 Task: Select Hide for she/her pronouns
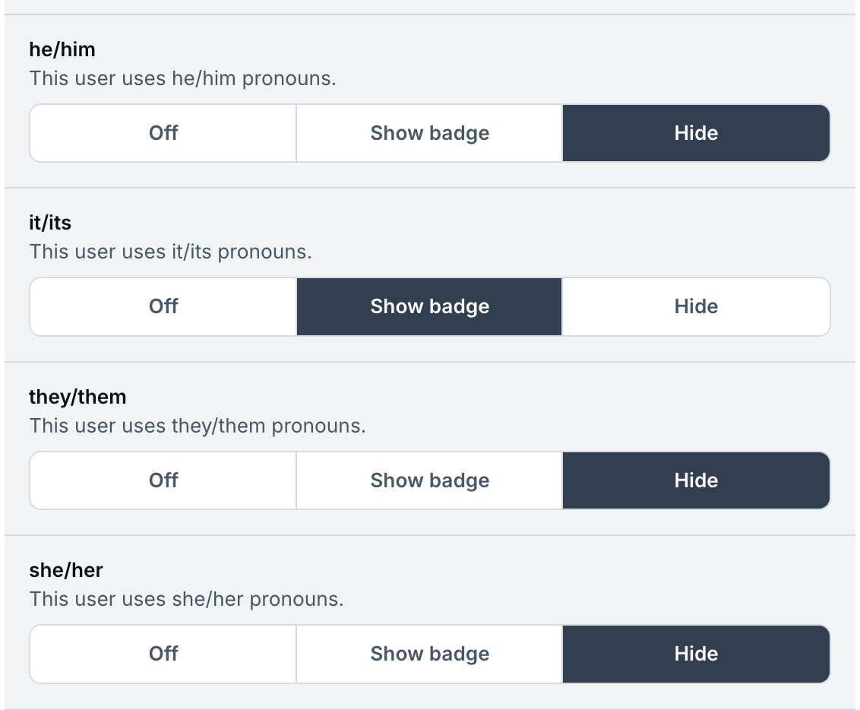[696, 654]
